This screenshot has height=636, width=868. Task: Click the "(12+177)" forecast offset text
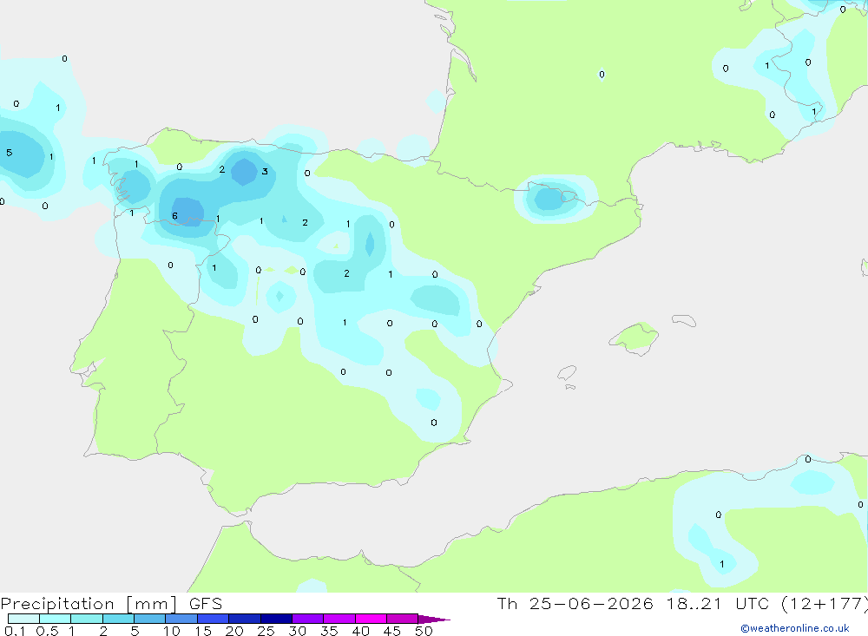(825, 603)
